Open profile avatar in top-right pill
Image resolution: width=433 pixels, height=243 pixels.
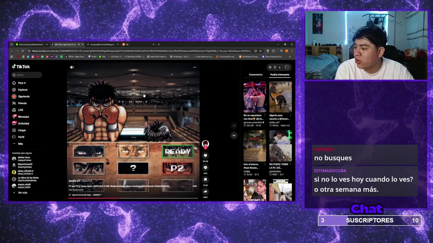(x=287, y=67)
